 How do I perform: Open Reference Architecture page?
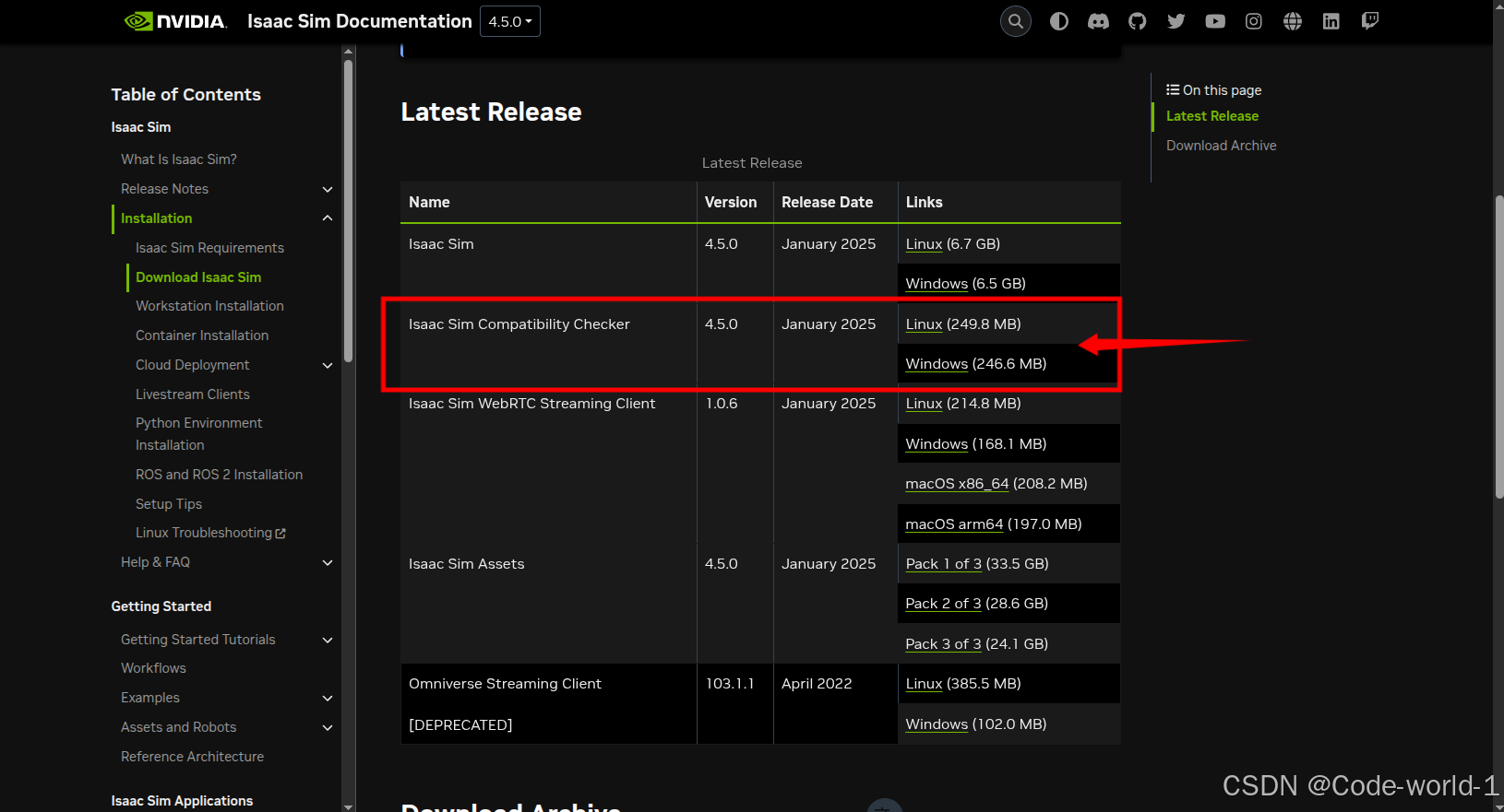(x=192, y=757)
